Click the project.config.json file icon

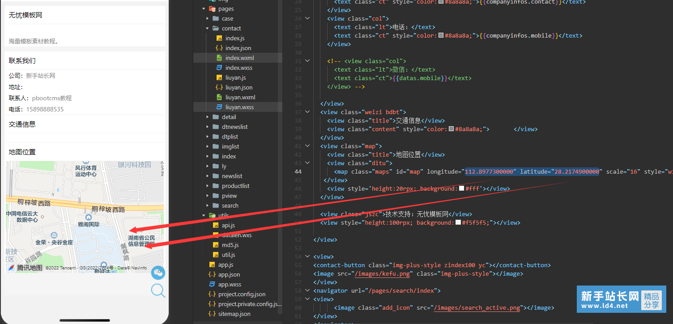212,294
